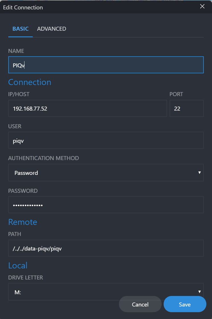Click the Edit Connection title bar
212x319 pixels.
(100, 7)
